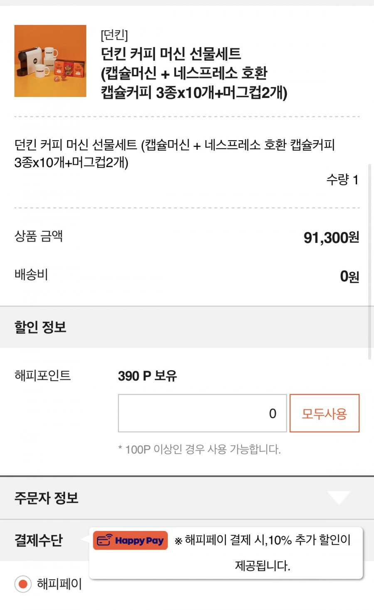Click the 결제수단 section header
Viewport: 374px width, 610px height.
click(x=39, y=540)
